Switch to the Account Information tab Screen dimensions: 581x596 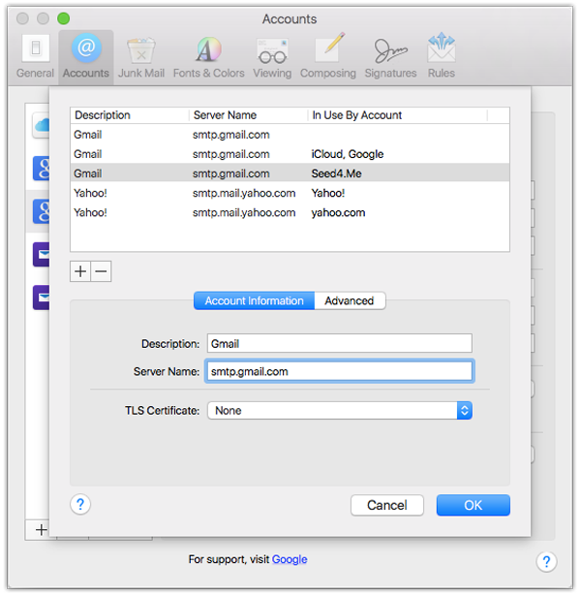pyautogui.click(x=254, y=300)
